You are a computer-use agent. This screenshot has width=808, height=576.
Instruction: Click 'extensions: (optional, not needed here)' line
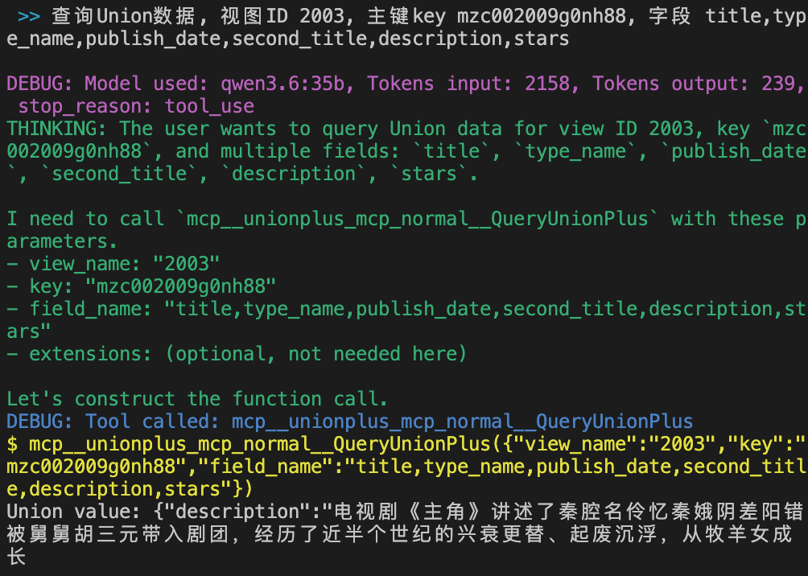point(237,354)
